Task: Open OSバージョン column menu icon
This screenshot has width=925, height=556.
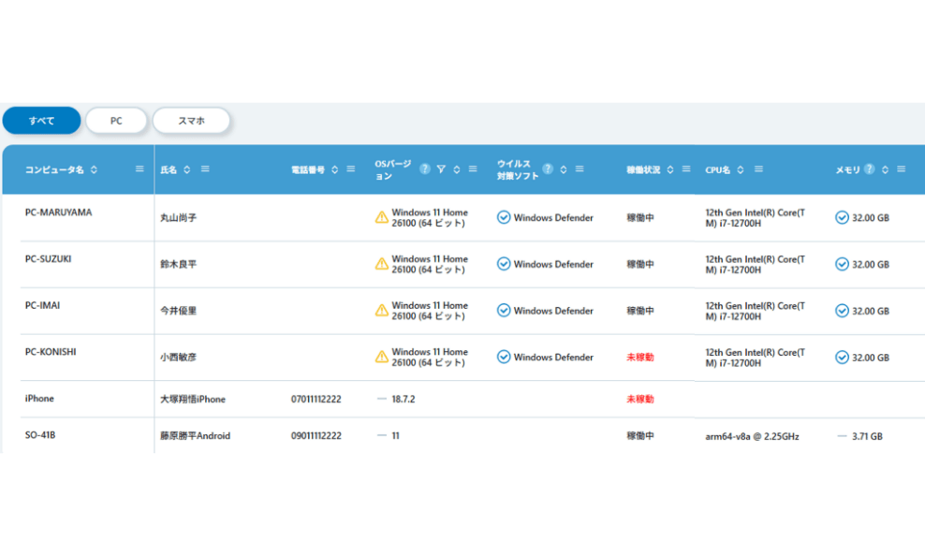Action: pos(473,168)
